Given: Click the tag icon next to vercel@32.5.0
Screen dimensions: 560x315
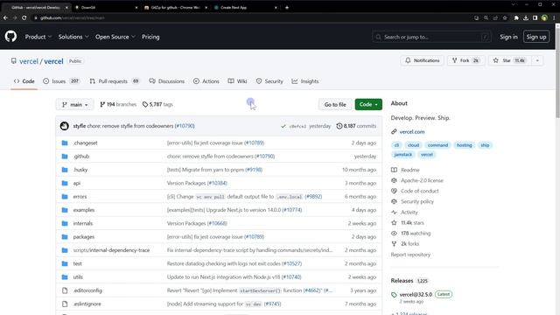Looking at the screenshot, I should pos(394,295).
